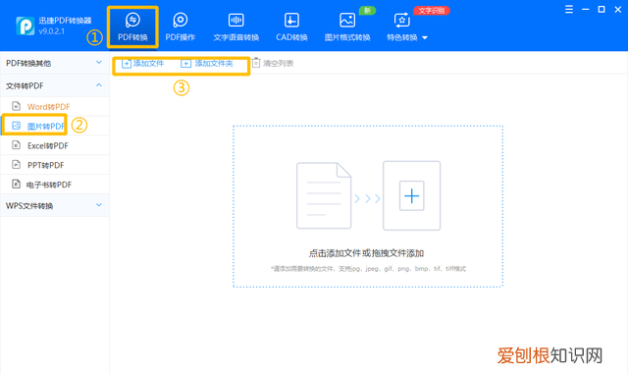Click the 特色转换 star icon
The width and height of the screenshot is (628, 374).
point(401,20)
